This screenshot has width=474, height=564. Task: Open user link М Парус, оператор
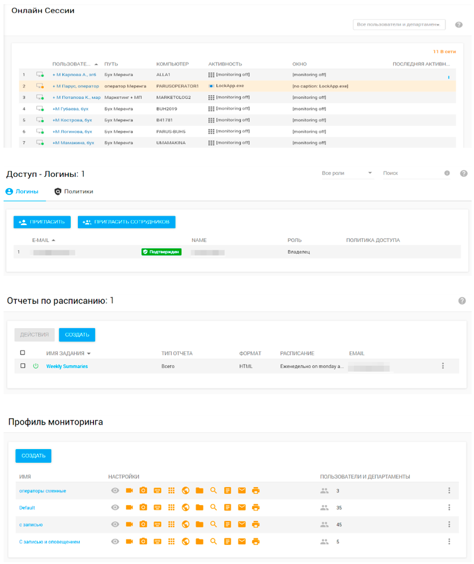click(x=76, y=86)
